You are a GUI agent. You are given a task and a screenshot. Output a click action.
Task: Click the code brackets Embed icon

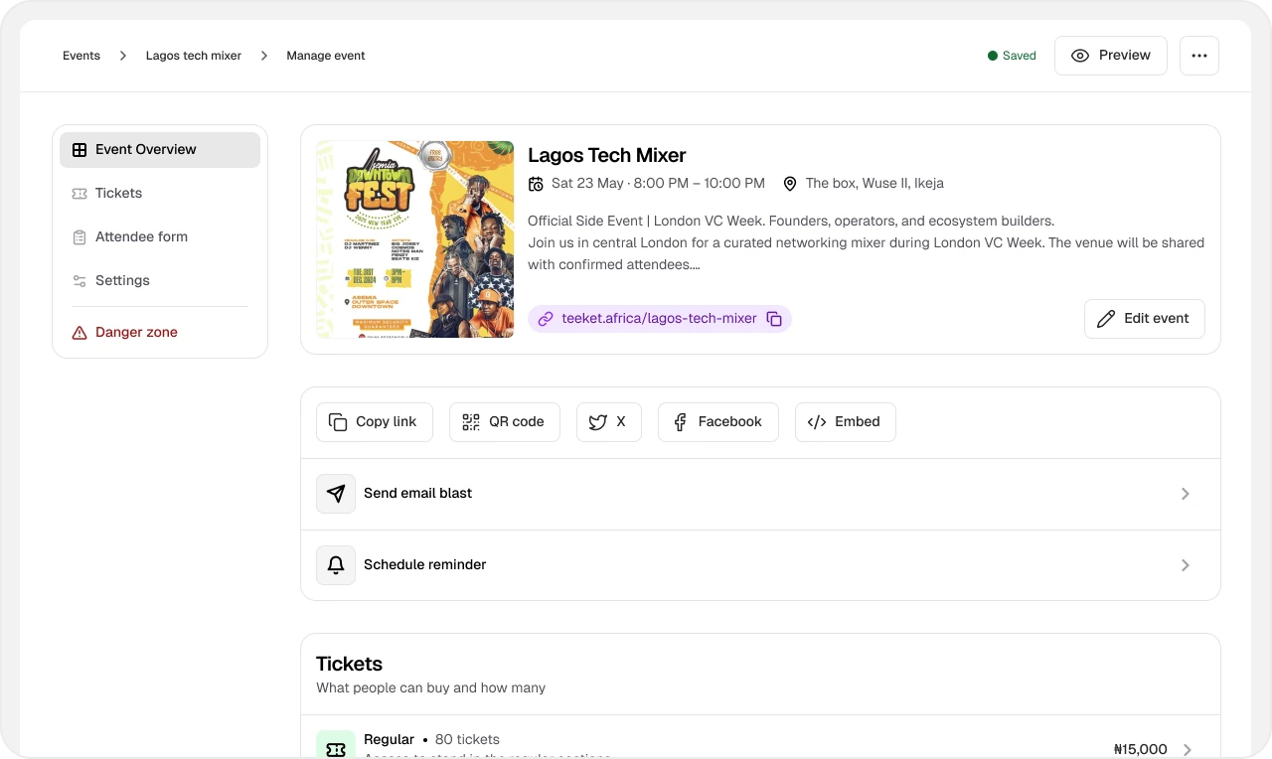817,422
